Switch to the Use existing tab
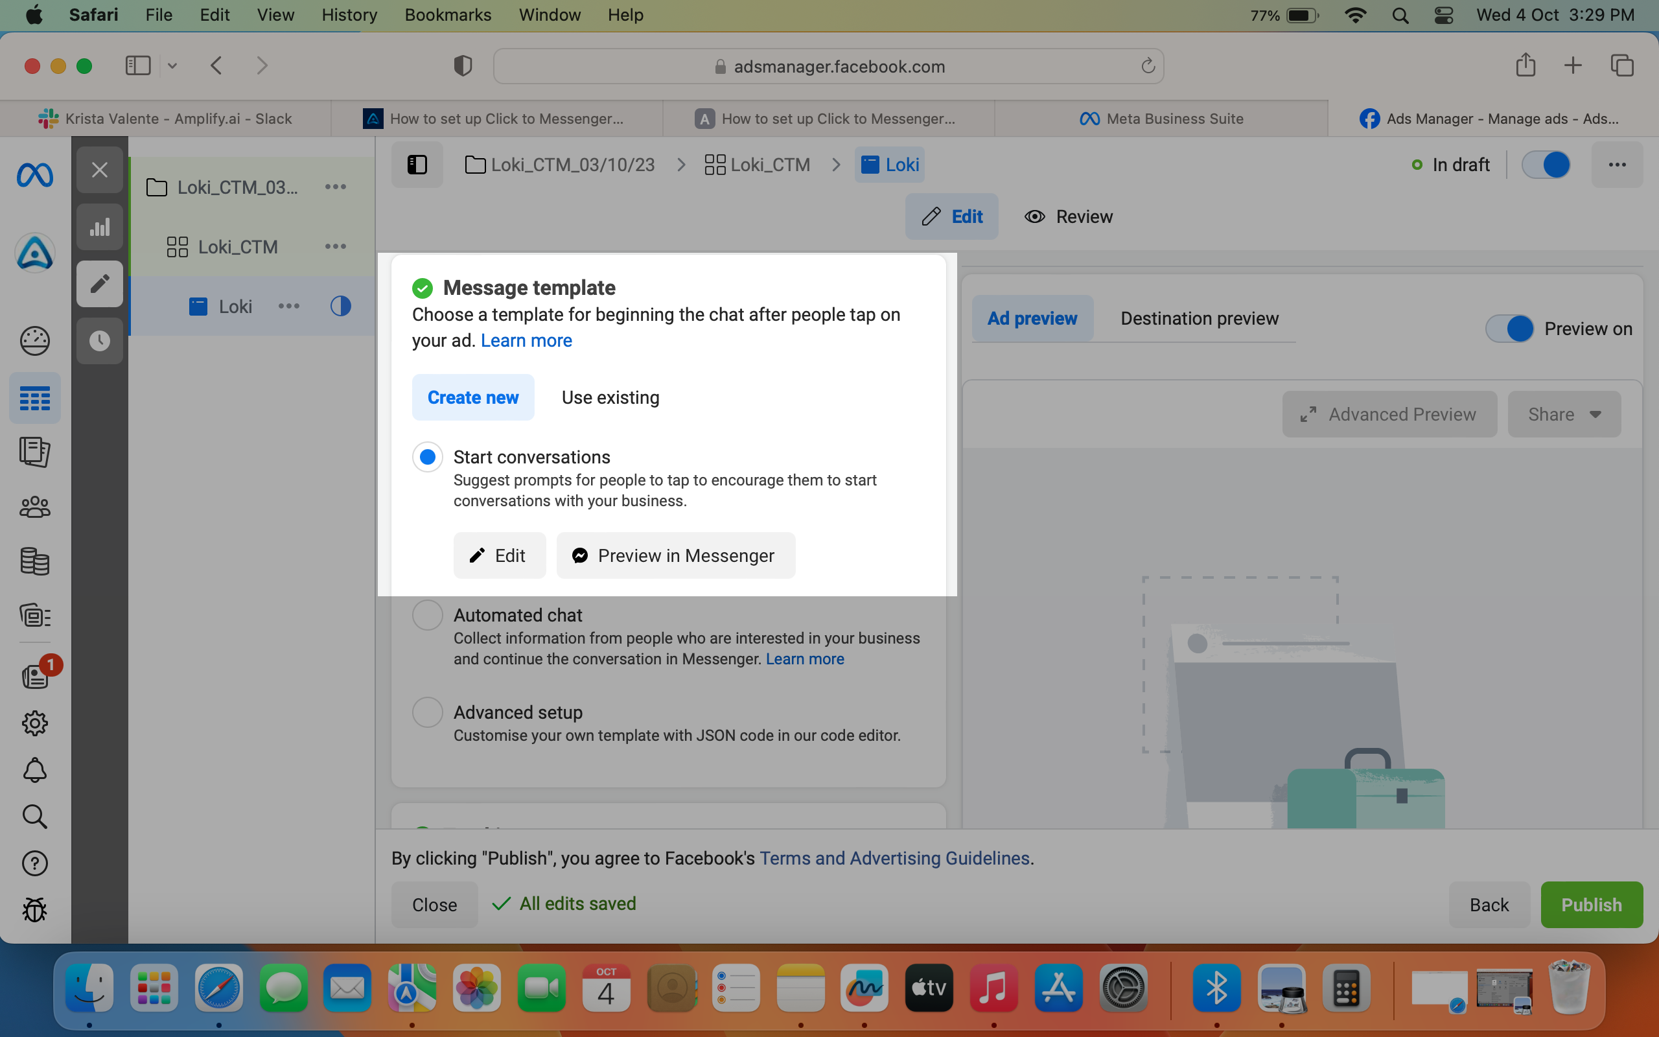1659x1037 pixels. [x=610, y=397]
